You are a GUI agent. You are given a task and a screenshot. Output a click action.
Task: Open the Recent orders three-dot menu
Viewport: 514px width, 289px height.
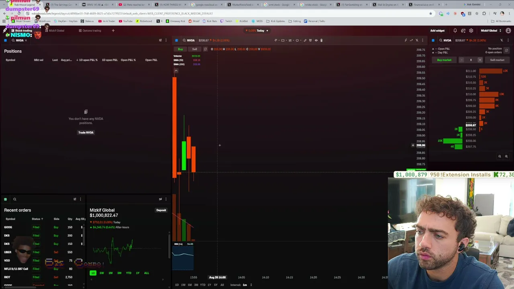pyautogui.click(x=80, y=199)
